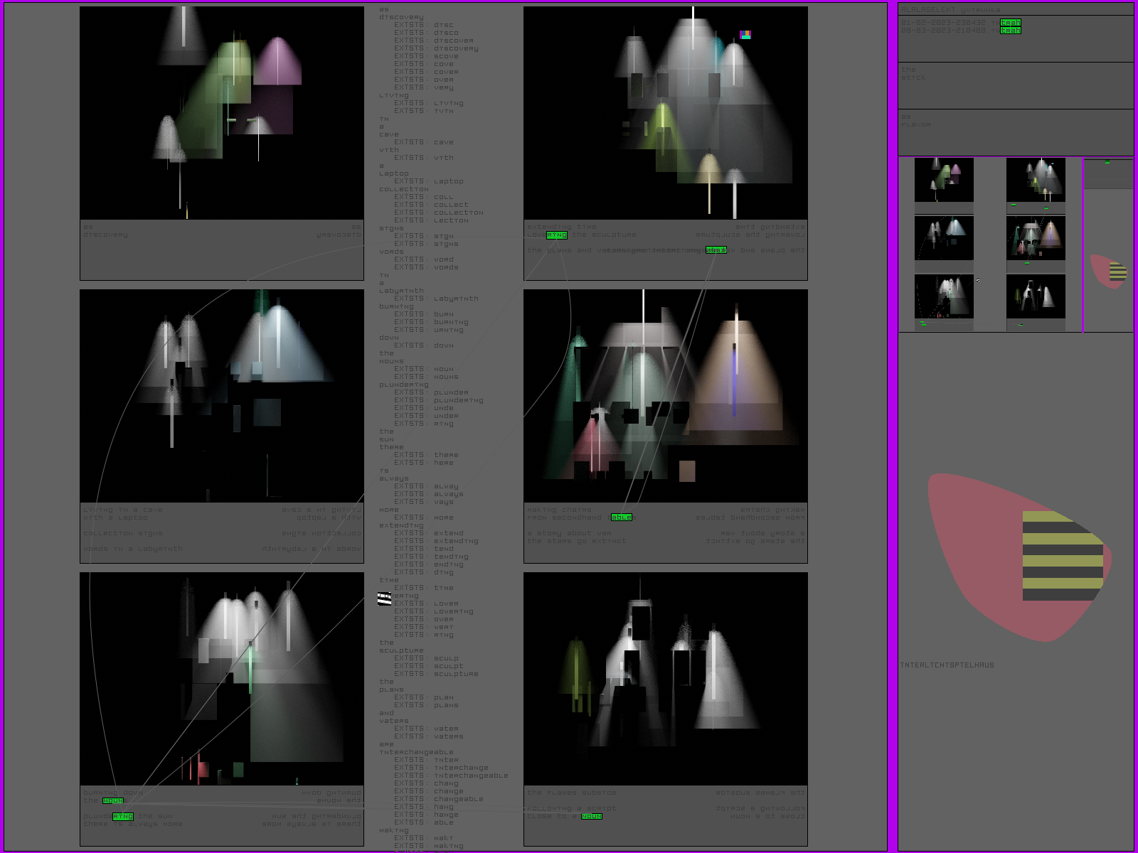
Task: Select green RING tag in 'plundering the sun'
Action: tap(123, 816)
